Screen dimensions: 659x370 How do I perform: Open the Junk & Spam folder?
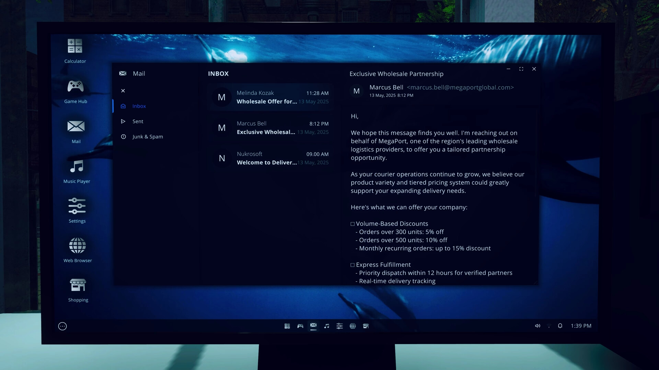[x=148, y=137]
